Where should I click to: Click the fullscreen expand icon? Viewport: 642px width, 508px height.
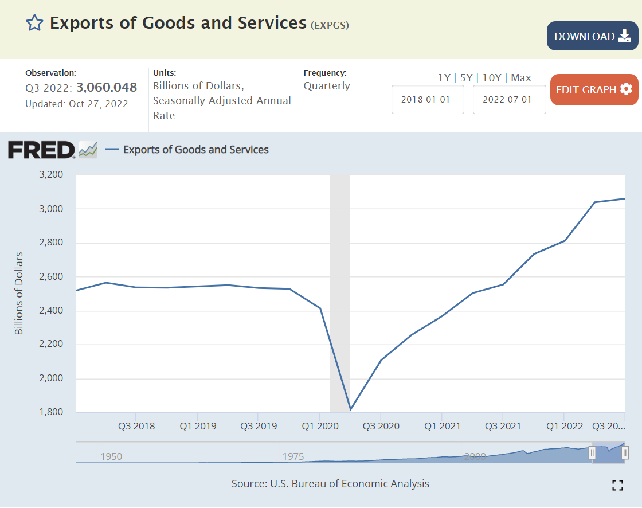617,485
